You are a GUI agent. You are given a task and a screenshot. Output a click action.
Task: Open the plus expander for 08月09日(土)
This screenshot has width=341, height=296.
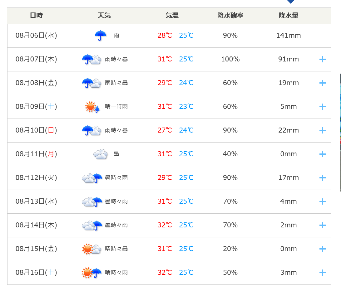click(x=323, y=107)
